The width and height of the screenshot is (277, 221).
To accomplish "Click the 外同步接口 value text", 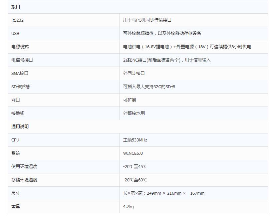I will [x=134, y=73].
